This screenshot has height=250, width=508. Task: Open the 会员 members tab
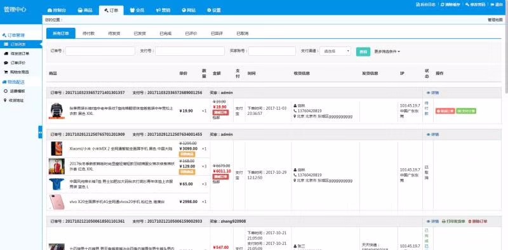tap(137, 10)
